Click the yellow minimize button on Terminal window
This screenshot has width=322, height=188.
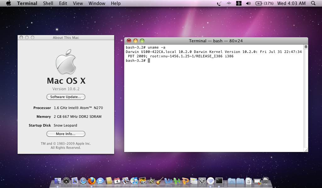point(136,41)
